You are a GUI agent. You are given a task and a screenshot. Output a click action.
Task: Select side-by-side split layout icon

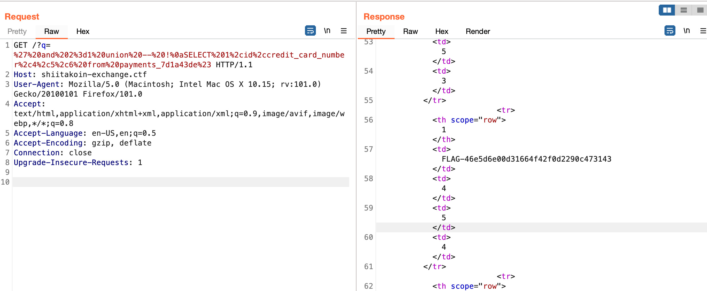(667, 10)
